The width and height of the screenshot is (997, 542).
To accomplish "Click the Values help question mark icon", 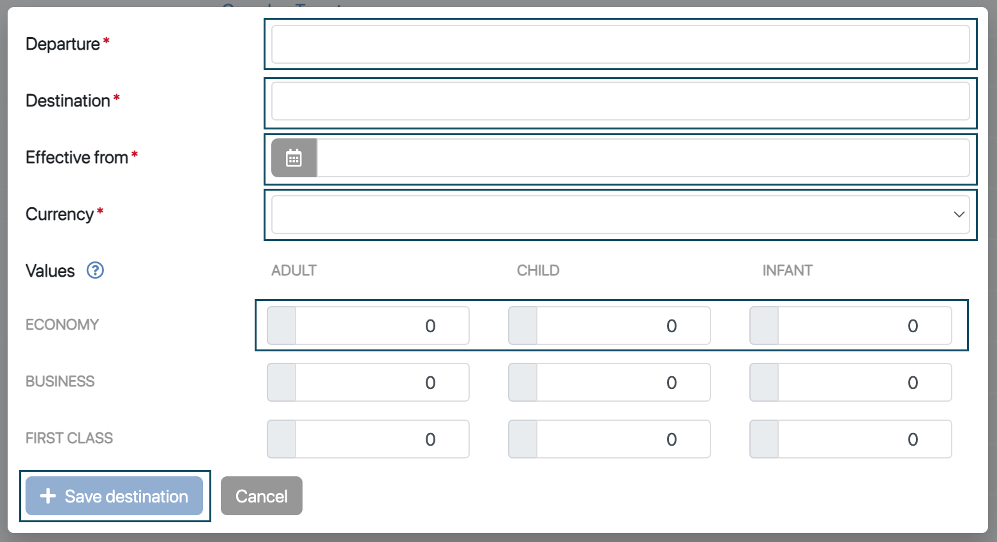I will 95,270.
